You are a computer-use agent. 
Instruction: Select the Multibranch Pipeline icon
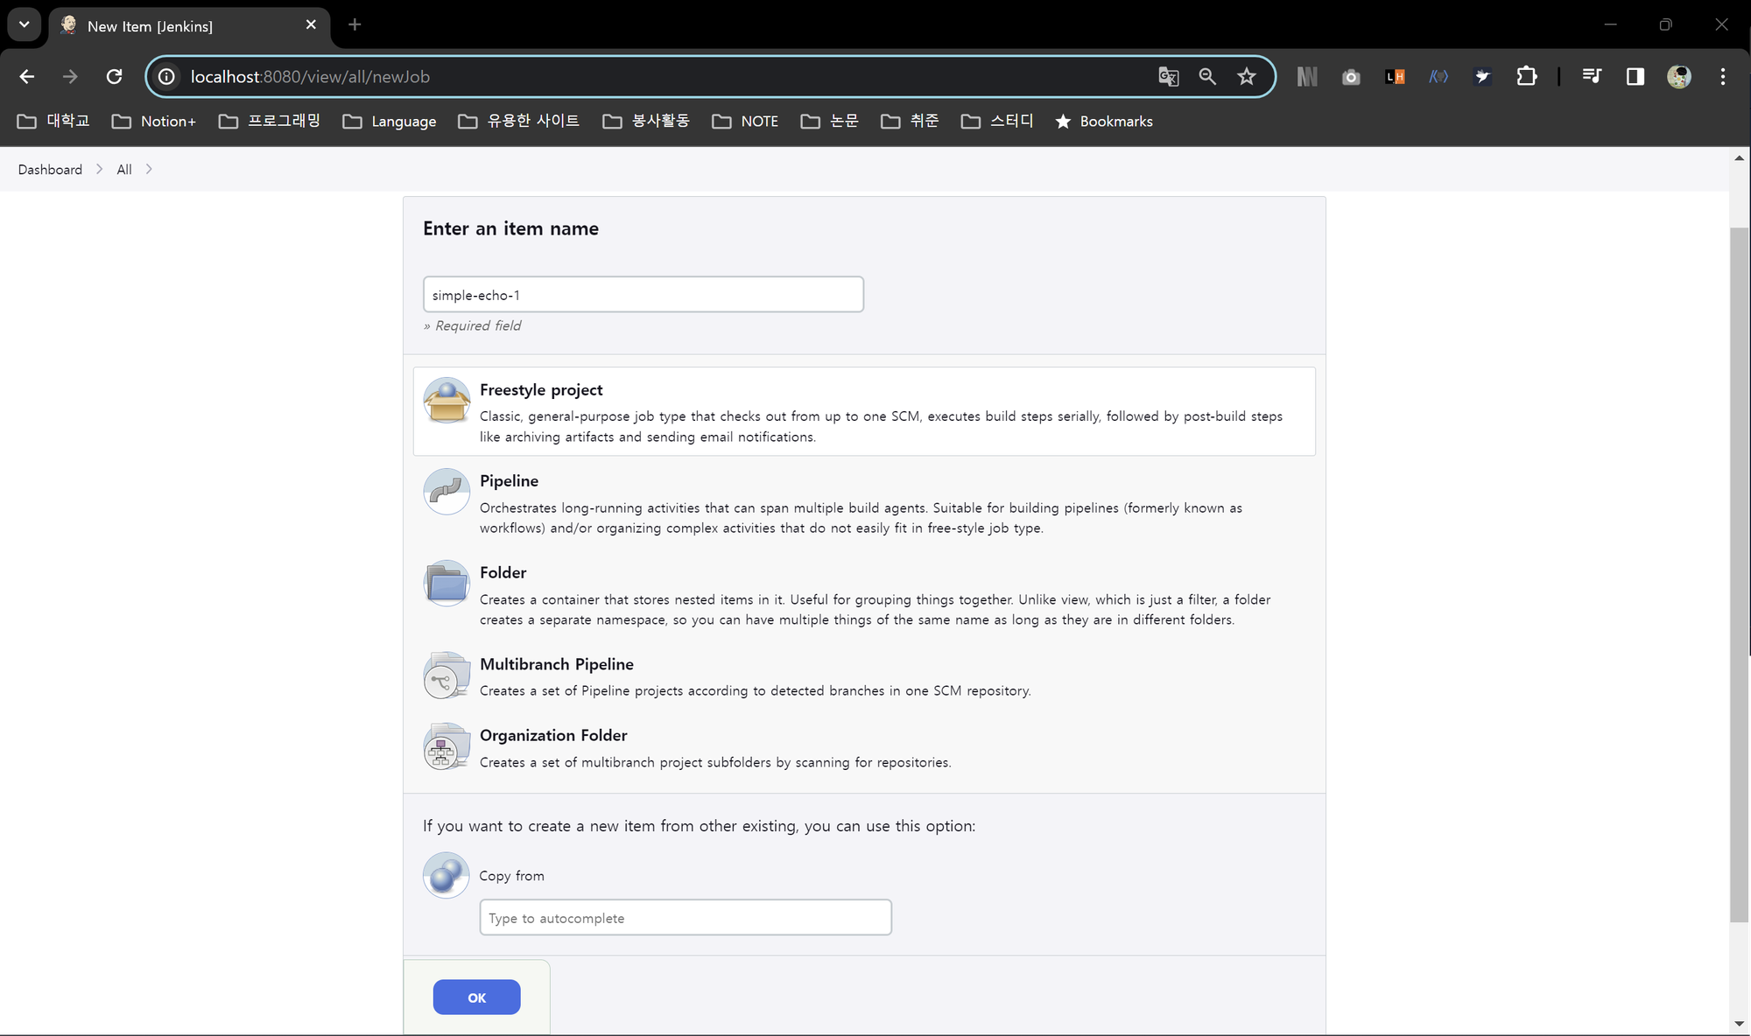[447, 675]
